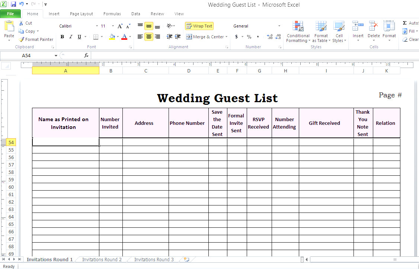419x269 pixels.
Task: Click the yellow Fill Color swatch
Action: 112,37
